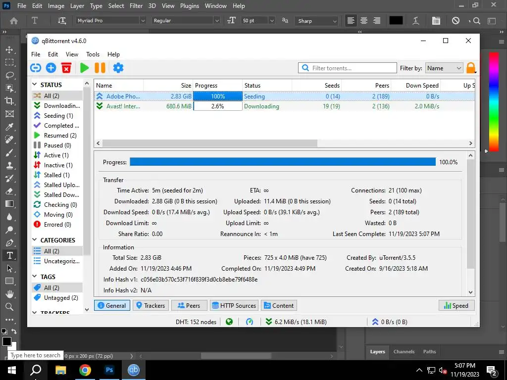
Task: Open the Myriad Pro font family dropdown
Action: tap(143, 20)
